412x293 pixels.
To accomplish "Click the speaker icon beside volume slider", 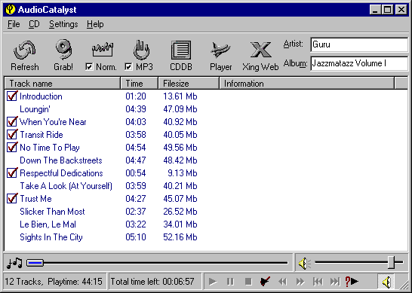I will (x=304, y=263).
